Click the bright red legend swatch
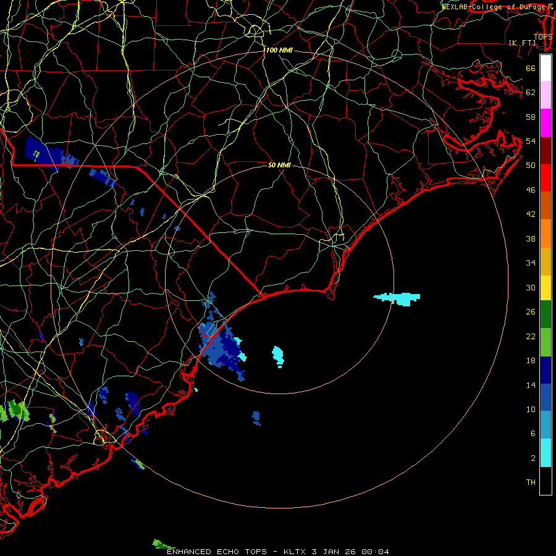Viewport: 556px width, 556px height. click(545, 178)
